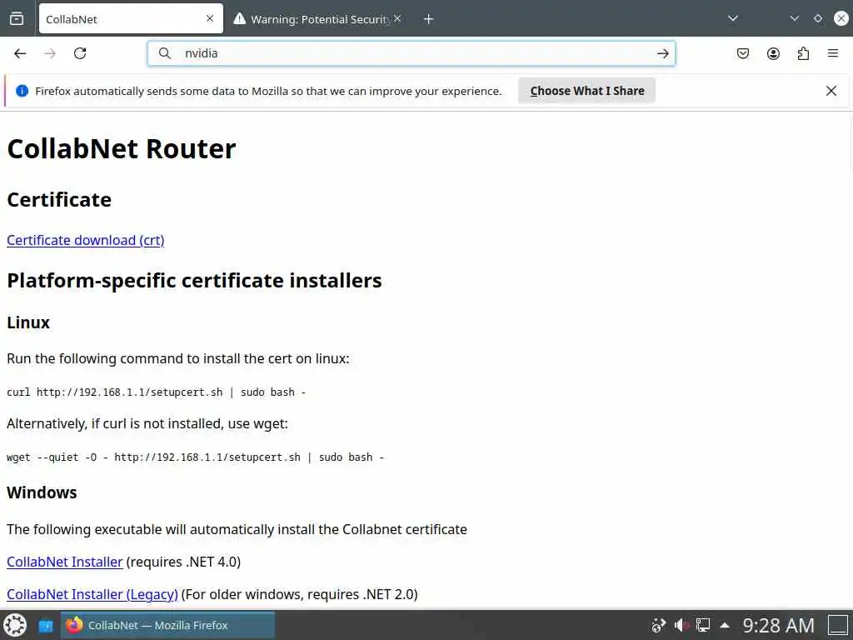This screenshot has height=640, width=853.
Task: Click the Windows section heading
Action: point(42,492)
